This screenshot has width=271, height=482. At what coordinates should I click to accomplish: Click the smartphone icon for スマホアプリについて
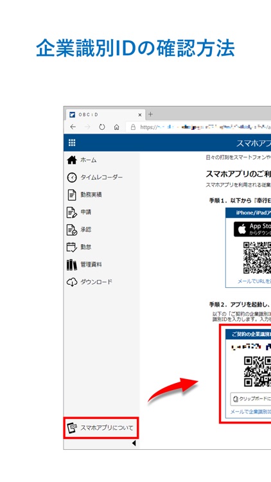(x=72, y=427)
